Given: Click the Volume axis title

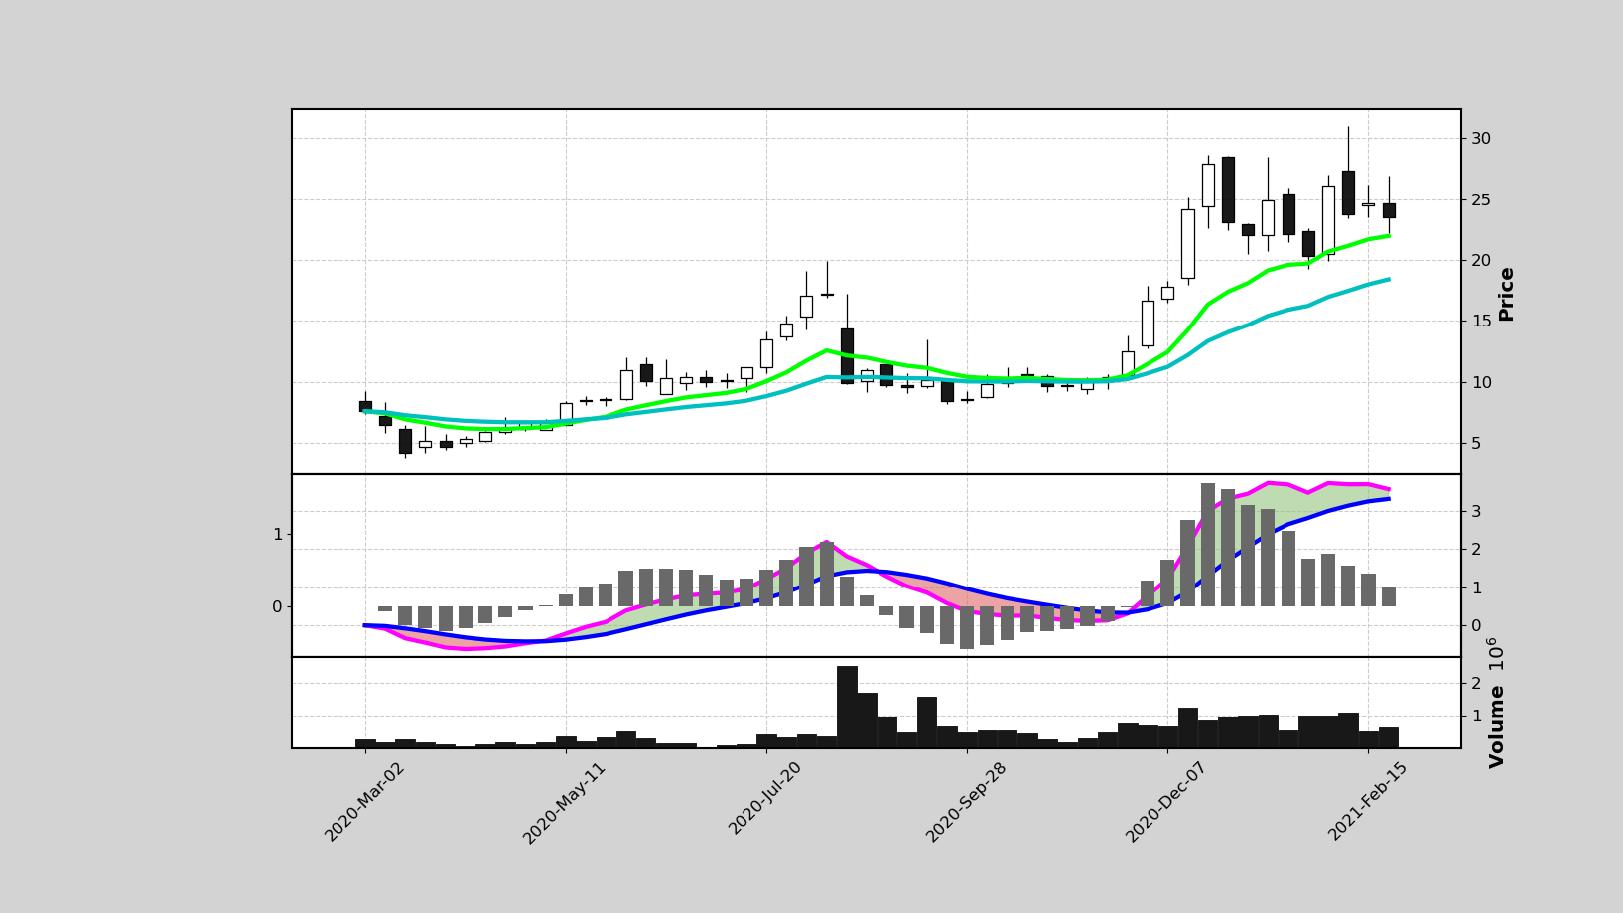Looking at the screenshot, I should (1497, 726).
